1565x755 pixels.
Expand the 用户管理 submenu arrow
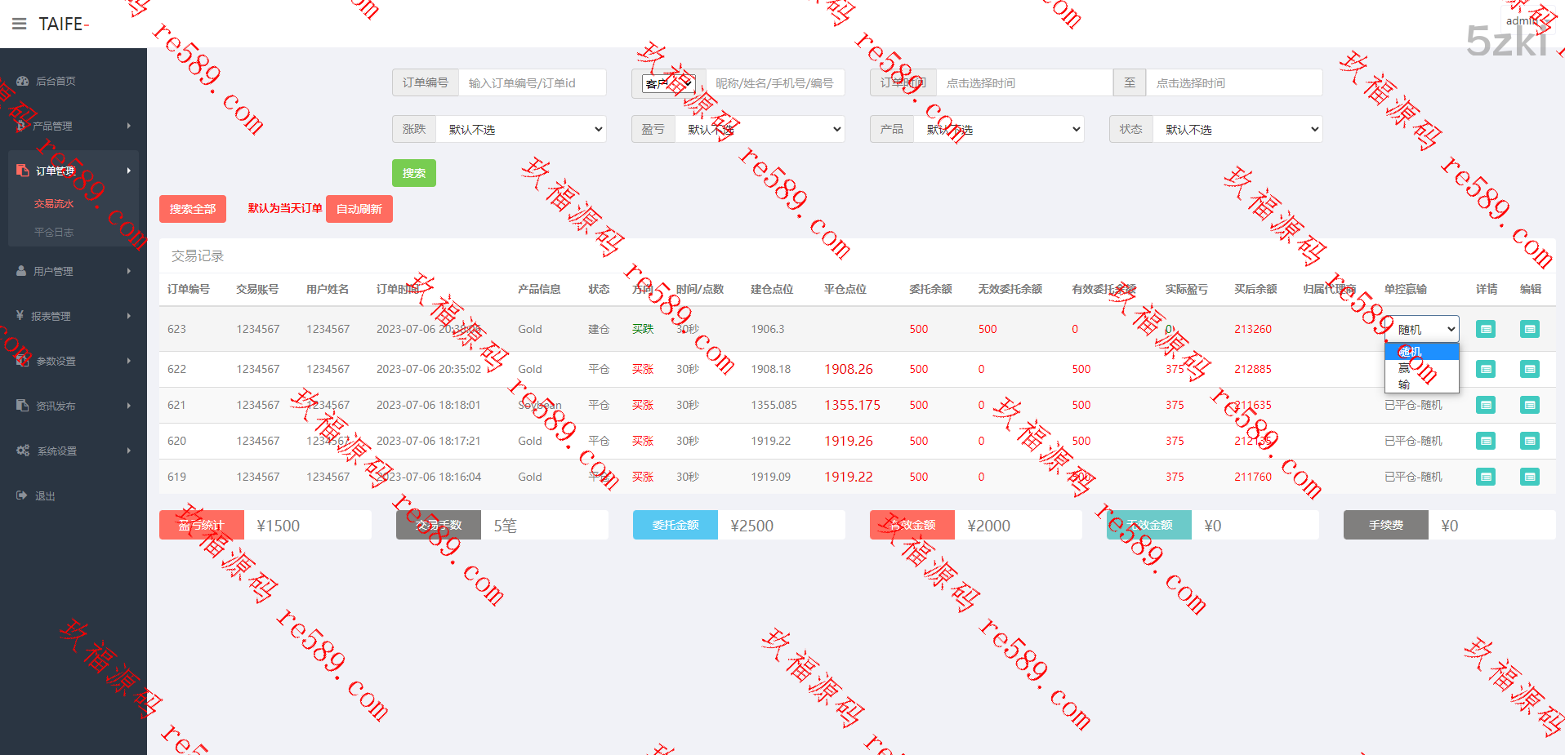[x=129, y=271]
